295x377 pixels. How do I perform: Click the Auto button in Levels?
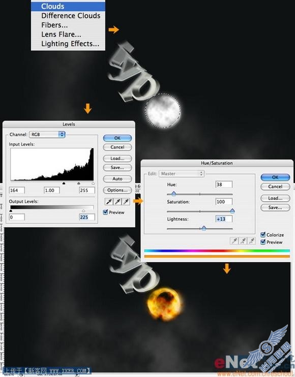pos(117,179)
